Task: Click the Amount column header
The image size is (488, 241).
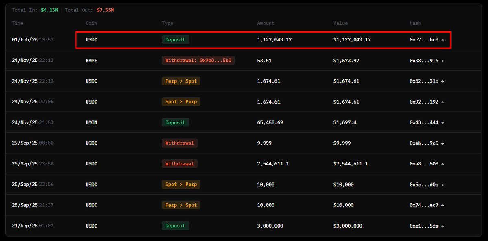Action: 266,23
